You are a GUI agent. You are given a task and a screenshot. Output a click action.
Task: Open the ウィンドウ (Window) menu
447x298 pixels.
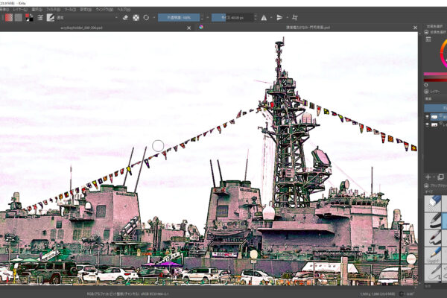click(104, 10)
